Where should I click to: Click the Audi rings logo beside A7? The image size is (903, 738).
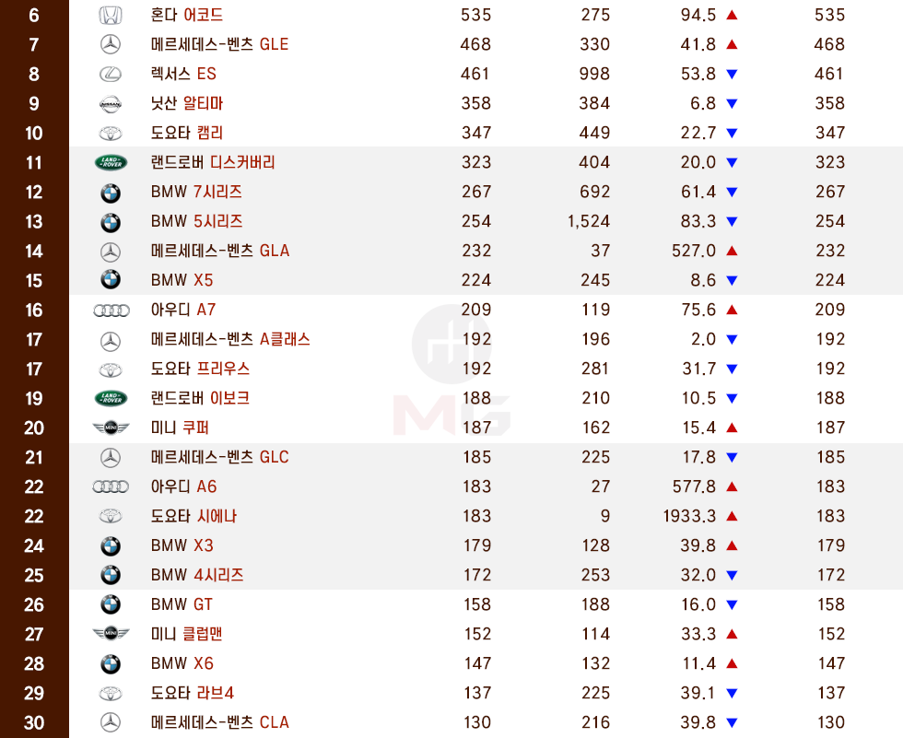tap(111, 310)
